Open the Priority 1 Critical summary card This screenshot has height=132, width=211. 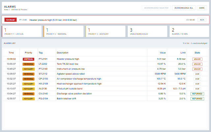22,31
